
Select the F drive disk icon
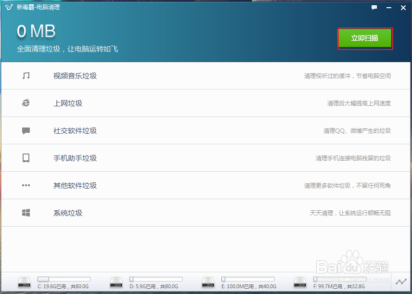[x=300, y=281]
